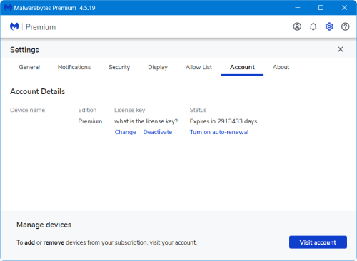Open the help question mark icon
The image size is (357, 261).
pyautogui.click(x=346, y=26)
